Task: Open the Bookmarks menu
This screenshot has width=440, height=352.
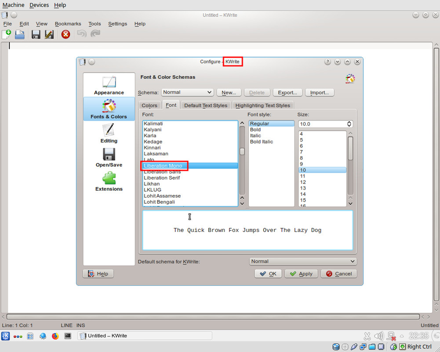Action: tap(68, 24)
